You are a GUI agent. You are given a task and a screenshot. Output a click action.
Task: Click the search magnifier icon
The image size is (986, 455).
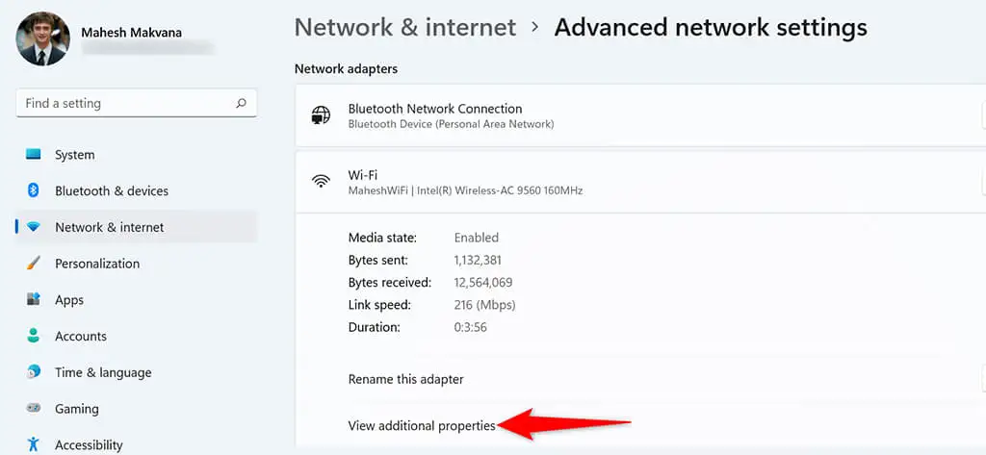(x=241, y=103)
